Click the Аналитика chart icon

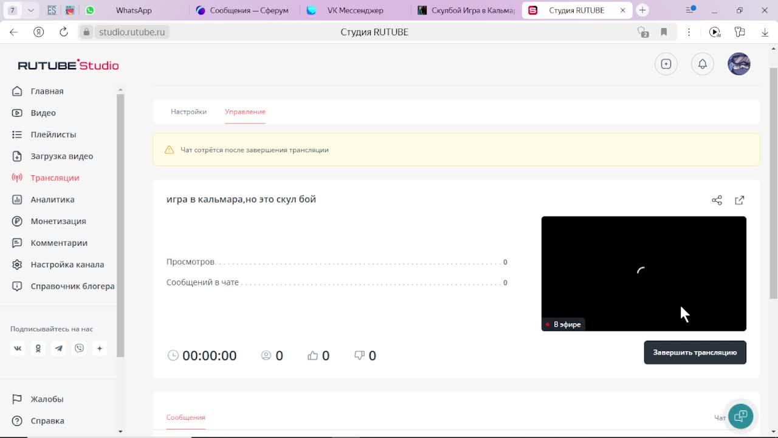(17, 200)
